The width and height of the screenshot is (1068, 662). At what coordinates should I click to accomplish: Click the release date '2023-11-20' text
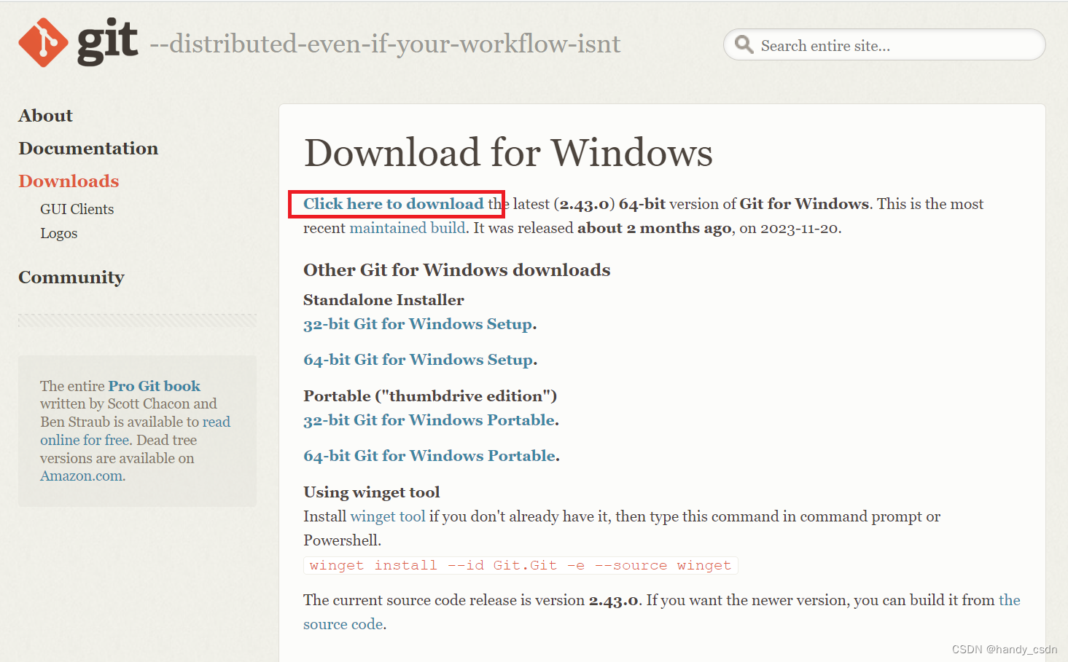pos(799,229)
